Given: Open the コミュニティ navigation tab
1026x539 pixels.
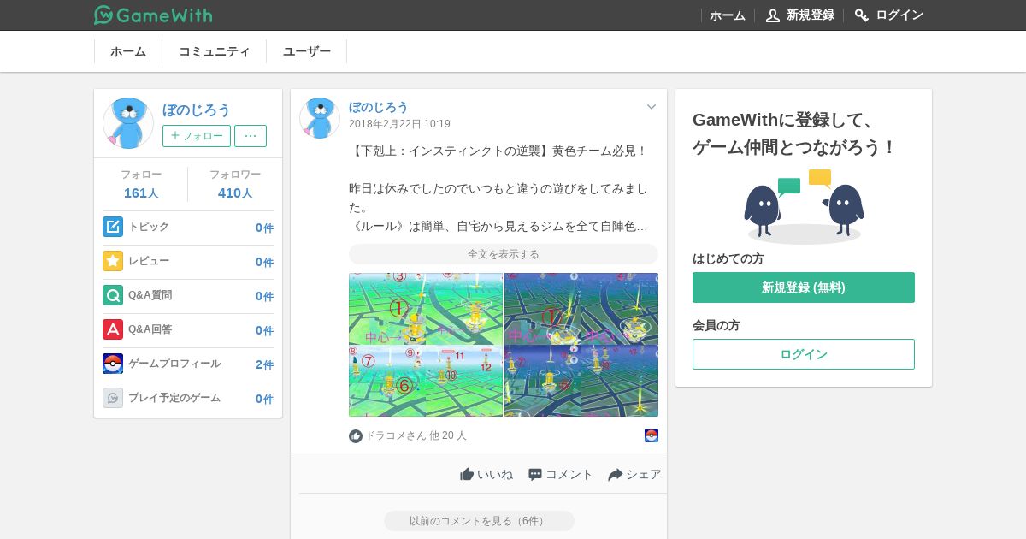Looking at the screenshot, I should click(x=215, y=51).
